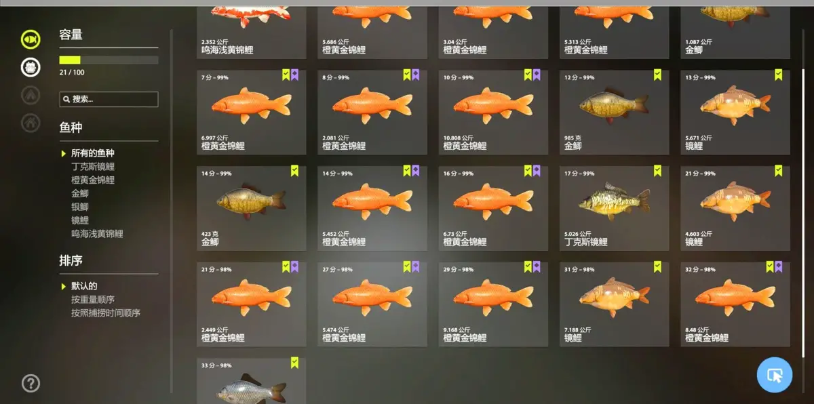814x404 pixels.
Task: Select the dimmed tent icon in sidebar
Action: 31,95
